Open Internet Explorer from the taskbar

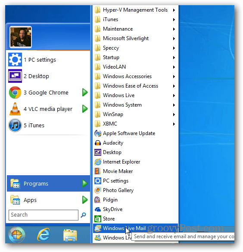pos(44,234)
